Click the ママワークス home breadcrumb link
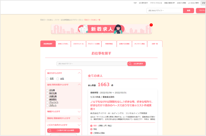Viewport: 206px width, 136px height. [x=61, y=20]
